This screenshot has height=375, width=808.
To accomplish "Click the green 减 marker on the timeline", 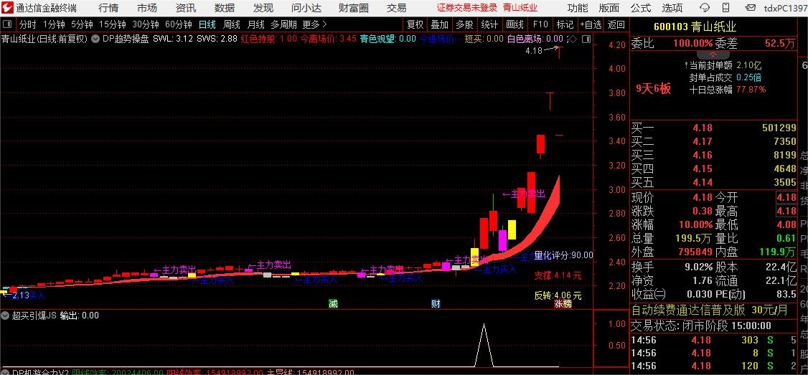I will coord(334,304).
